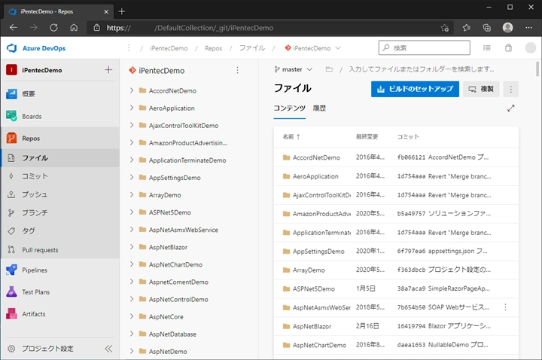Collapse the sidebar with double-chevron icon
Viewport: 542px width, 360px height.
tap(108, 349)
